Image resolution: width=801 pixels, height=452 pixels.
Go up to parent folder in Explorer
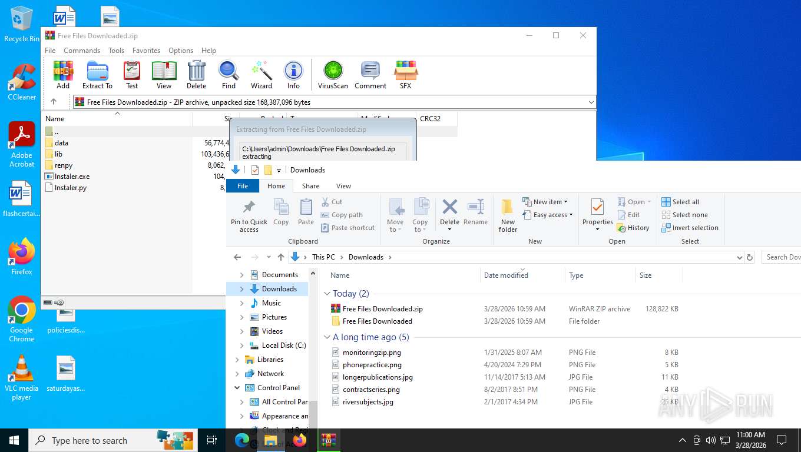[281, 257]
